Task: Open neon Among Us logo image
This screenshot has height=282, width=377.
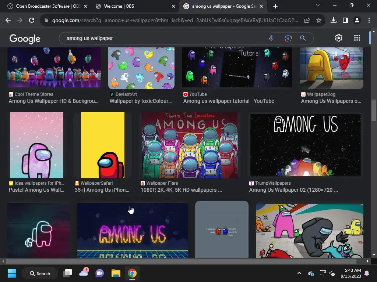Action: pyautogui.click(x=133, y=231)
